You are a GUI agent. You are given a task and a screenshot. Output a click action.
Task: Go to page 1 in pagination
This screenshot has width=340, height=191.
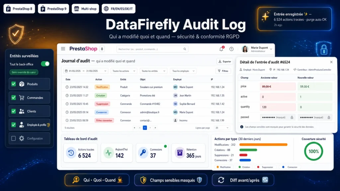145,128
